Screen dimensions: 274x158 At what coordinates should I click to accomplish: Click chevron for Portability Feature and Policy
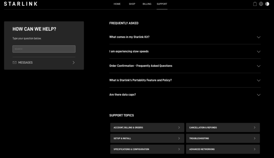pyautogui.click(x=259, y=80)
